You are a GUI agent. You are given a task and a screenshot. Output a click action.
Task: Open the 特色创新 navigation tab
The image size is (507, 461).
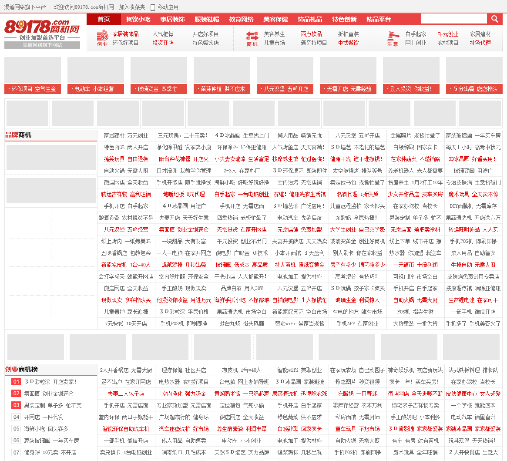click(344, 19)
